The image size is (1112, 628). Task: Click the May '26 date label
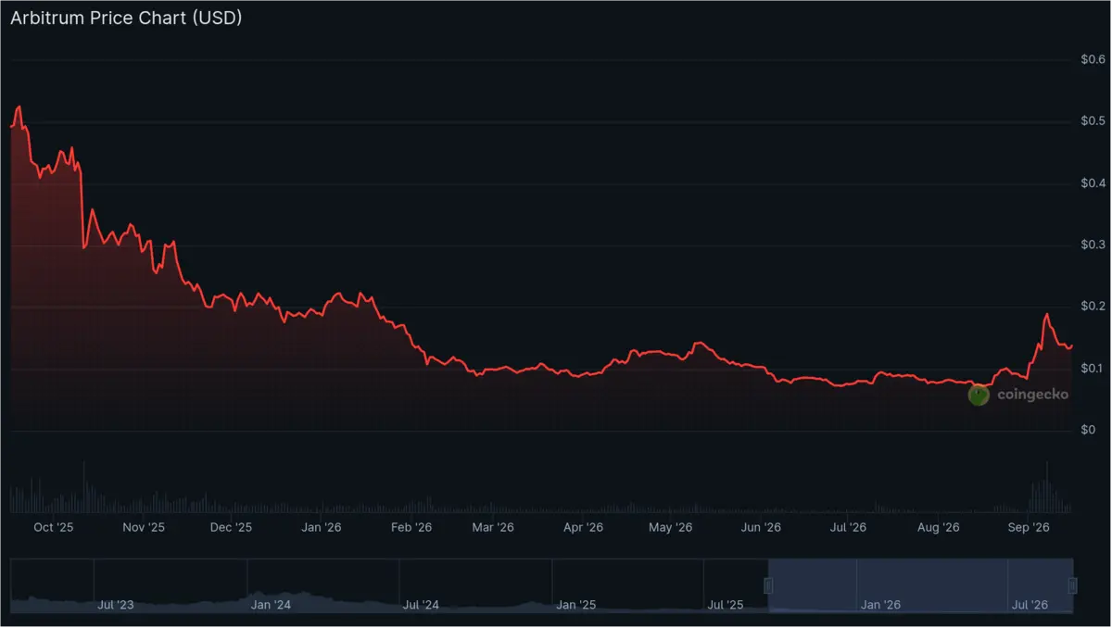[x=671, y=527]
